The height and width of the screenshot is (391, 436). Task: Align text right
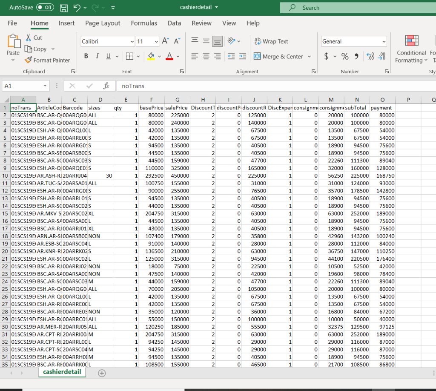click(217, 56)
